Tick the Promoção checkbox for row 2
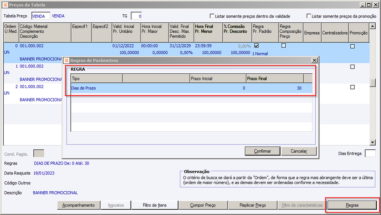 [352, 87]
